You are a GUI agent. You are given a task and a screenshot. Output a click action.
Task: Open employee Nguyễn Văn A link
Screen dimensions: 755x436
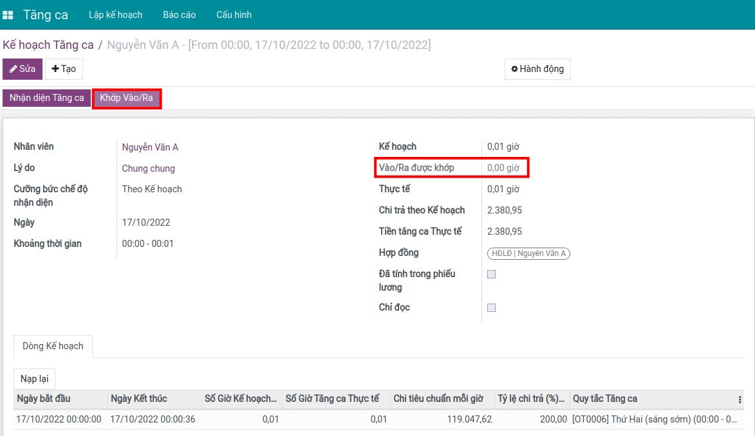pos(150,147)
